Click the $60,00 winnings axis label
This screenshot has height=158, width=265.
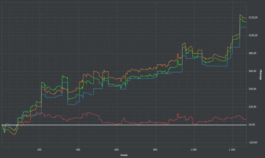pyautogui.click(x=253, y=71)
